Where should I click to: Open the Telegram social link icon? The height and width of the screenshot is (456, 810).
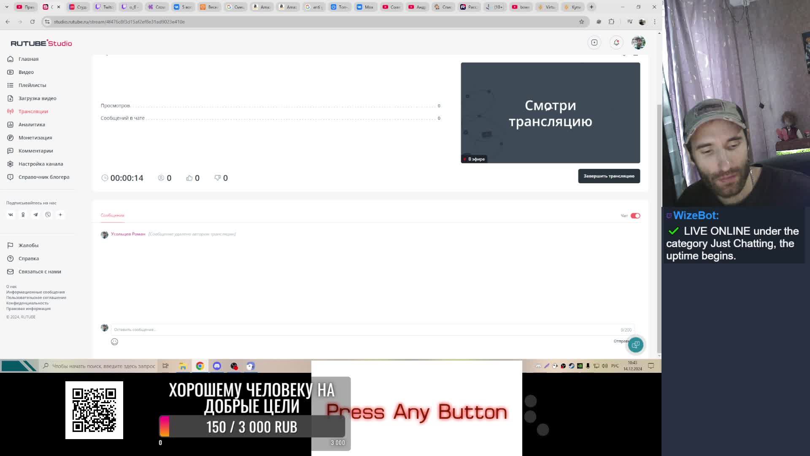point(35,214)
